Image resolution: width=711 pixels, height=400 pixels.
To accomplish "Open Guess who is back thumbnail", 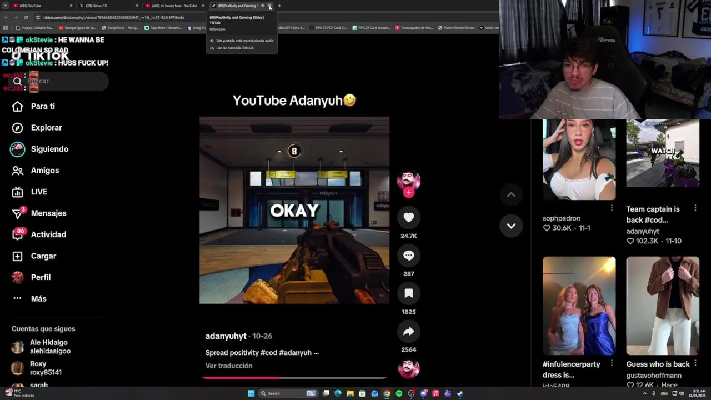I will [x=663, y=306].
